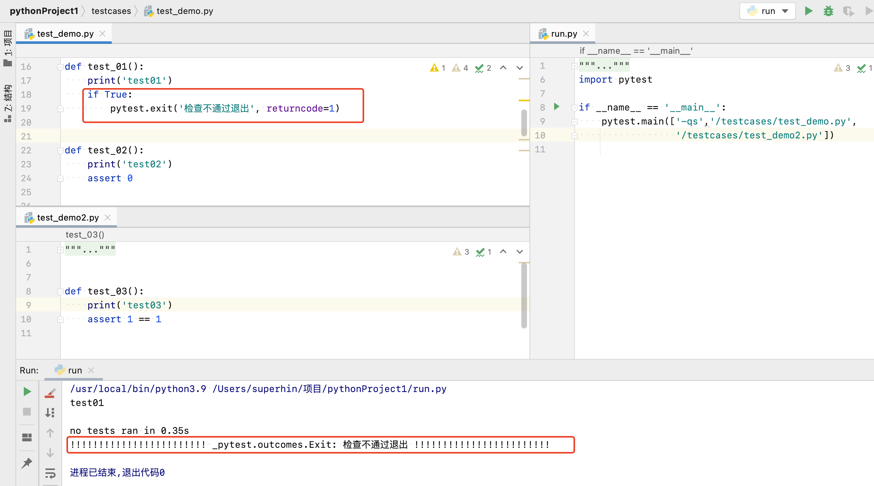Click the gutter run arrow beside line 8
Image resolution: width=874 pixels, height=486 pixels.
(556, 107)
